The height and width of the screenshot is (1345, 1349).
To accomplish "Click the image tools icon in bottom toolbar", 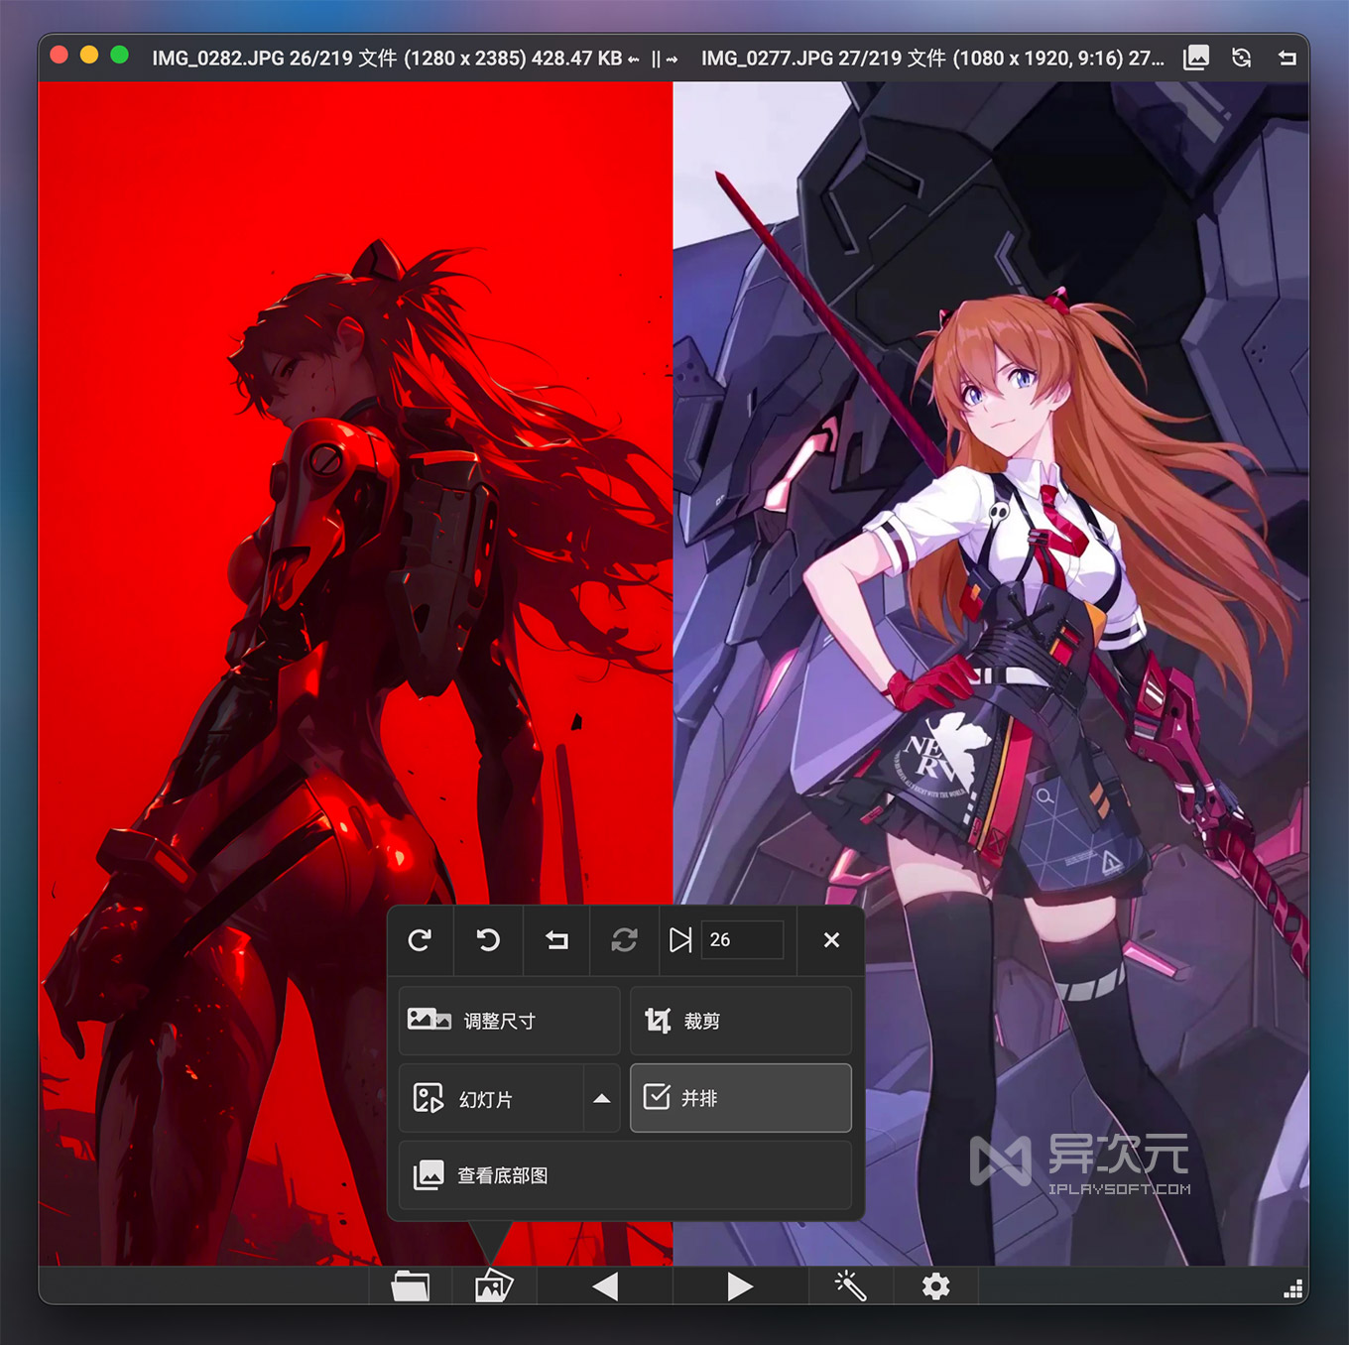I will click(x=493, y=1286).
